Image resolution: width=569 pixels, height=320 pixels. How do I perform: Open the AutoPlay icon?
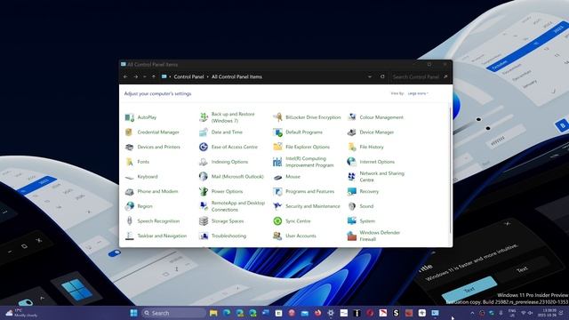click(x=130, y=117)
